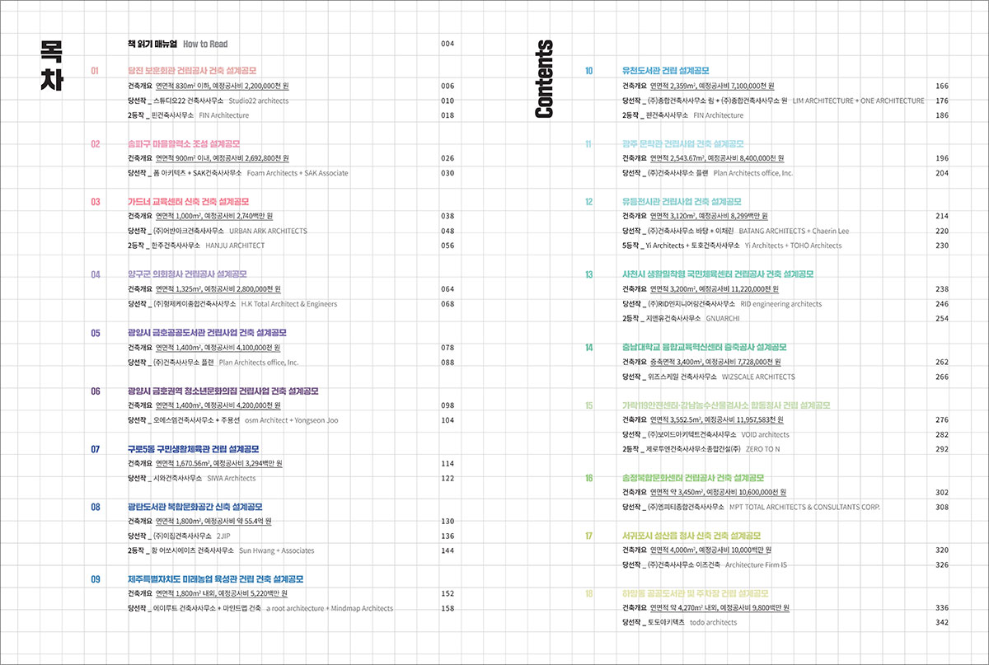Click page number '238'
Image resolution: width=989 pixels, height=665 pixels.
click(x=942, y=289)
